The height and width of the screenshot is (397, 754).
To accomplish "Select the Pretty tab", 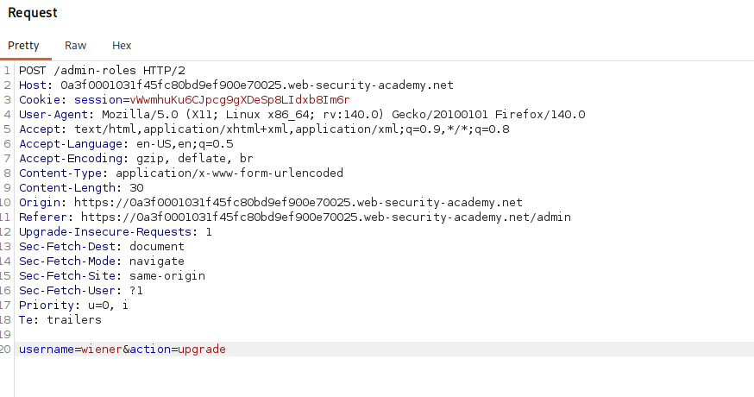I will click(x=23, y=45).
